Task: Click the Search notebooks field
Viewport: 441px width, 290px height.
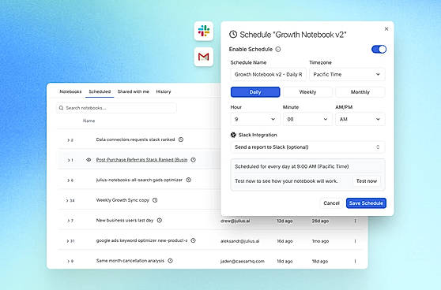Action: click(116, 108)
